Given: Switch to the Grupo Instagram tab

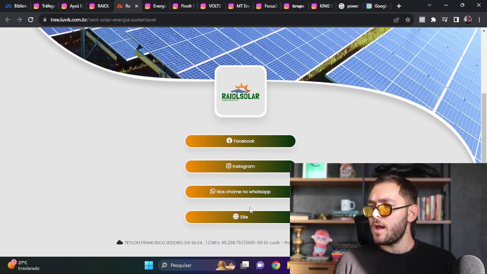Looking at the screenshot, I should (295, 6).
